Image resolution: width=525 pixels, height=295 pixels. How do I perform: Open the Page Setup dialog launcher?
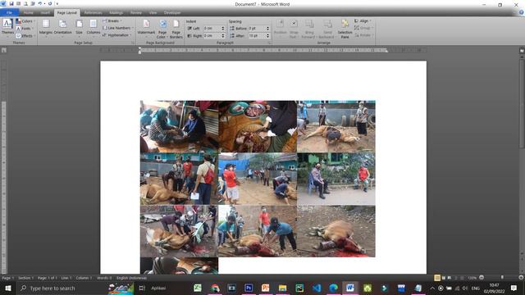tap(133, 43)
